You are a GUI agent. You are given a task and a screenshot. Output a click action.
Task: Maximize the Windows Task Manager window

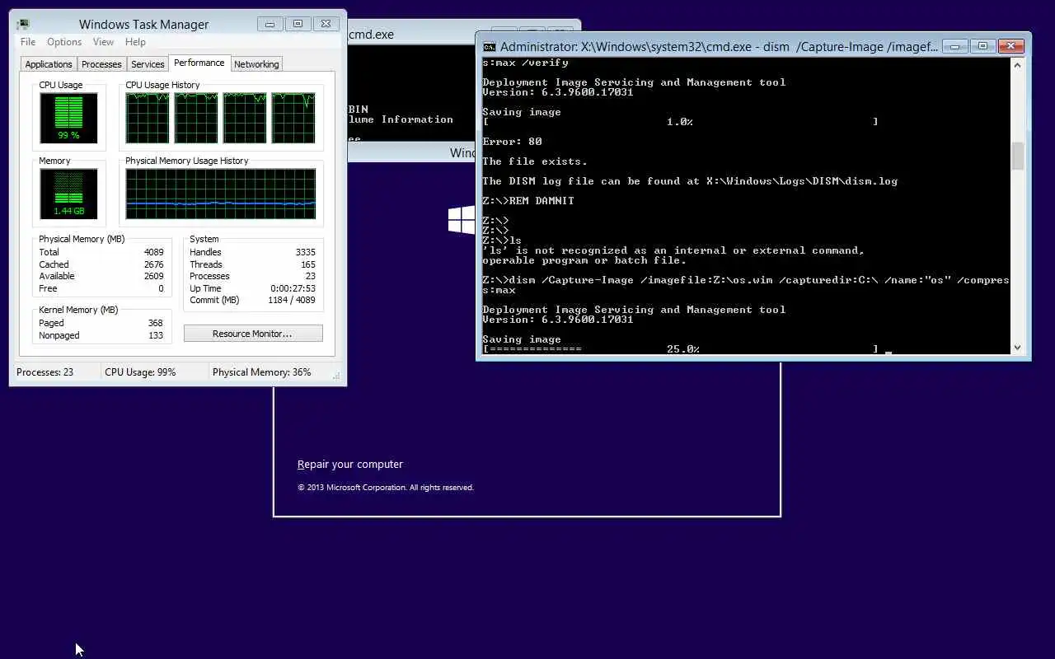pos(298,24)
